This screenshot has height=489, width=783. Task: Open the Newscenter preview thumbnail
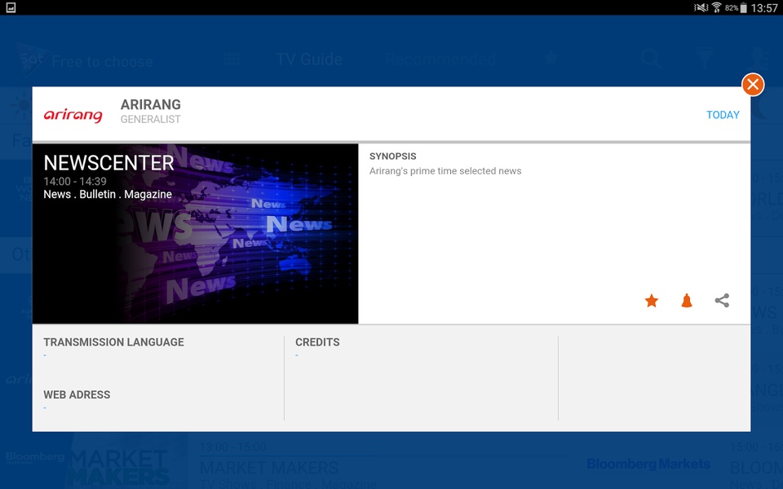195,234
